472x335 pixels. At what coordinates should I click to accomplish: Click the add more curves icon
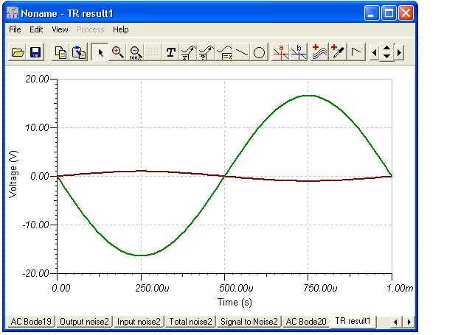point(319,52)
